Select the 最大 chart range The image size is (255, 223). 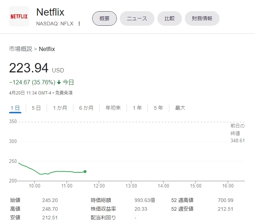tap(180, 108)
